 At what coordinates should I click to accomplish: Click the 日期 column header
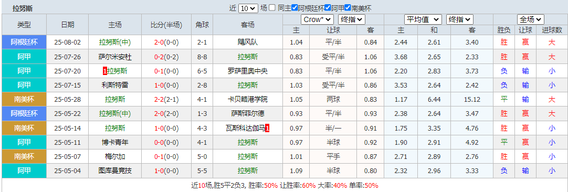click(x=68, y=25)
